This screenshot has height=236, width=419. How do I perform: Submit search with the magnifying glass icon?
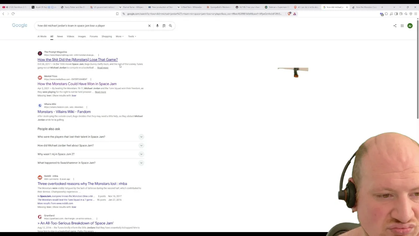tap(170, 26)
